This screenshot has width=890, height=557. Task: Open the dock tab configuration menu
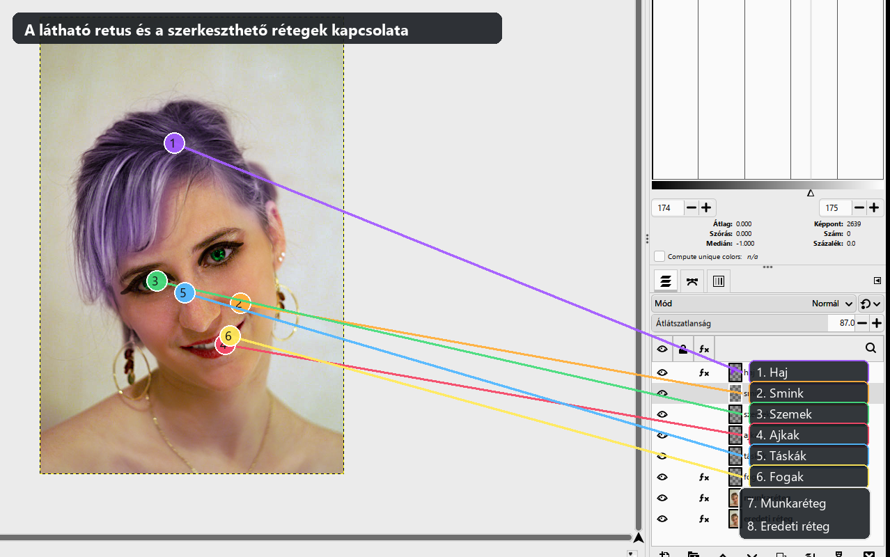pos(877,281)
